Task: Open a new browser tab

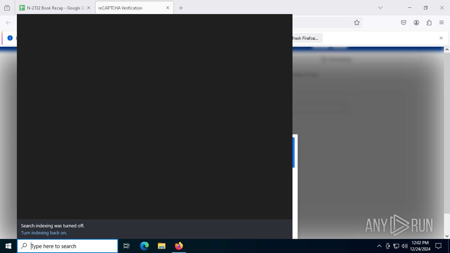Action: [181, 8]
